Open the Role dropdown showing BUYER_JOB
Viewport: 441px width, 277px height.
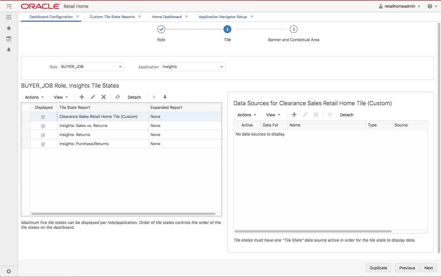pyautogui.click(x=92, y=67)
